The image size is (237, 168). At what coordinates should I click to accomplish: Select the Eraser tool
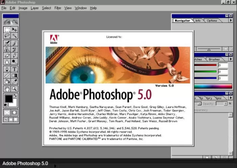[x=7, y=55]
